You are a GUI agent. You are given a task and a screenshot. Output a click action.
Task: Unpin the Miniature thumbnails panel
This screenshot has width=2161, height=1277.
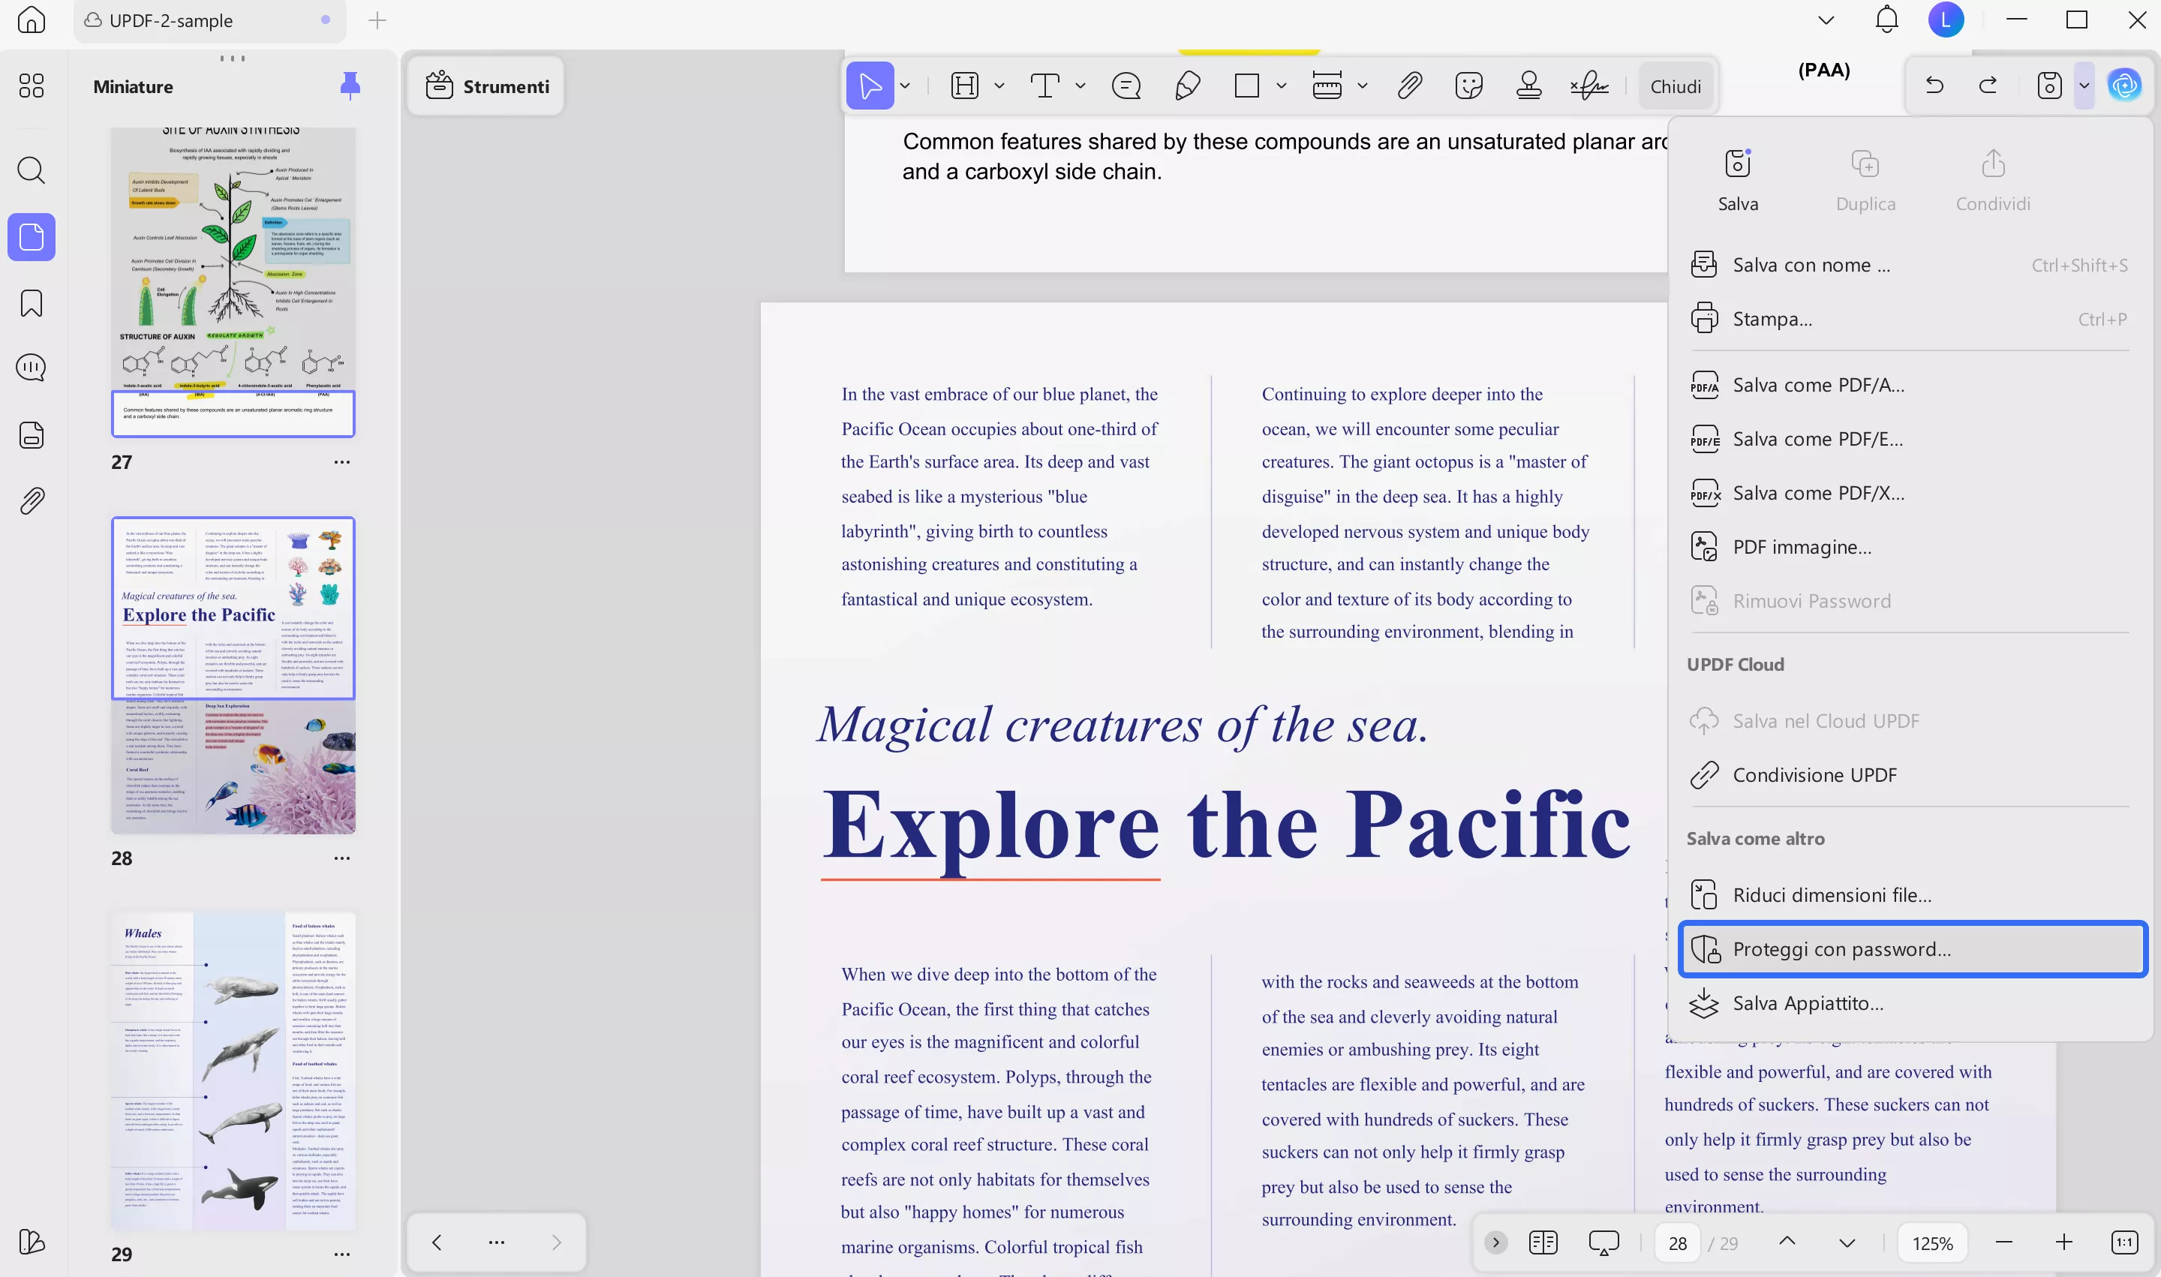tap(350, 86)
